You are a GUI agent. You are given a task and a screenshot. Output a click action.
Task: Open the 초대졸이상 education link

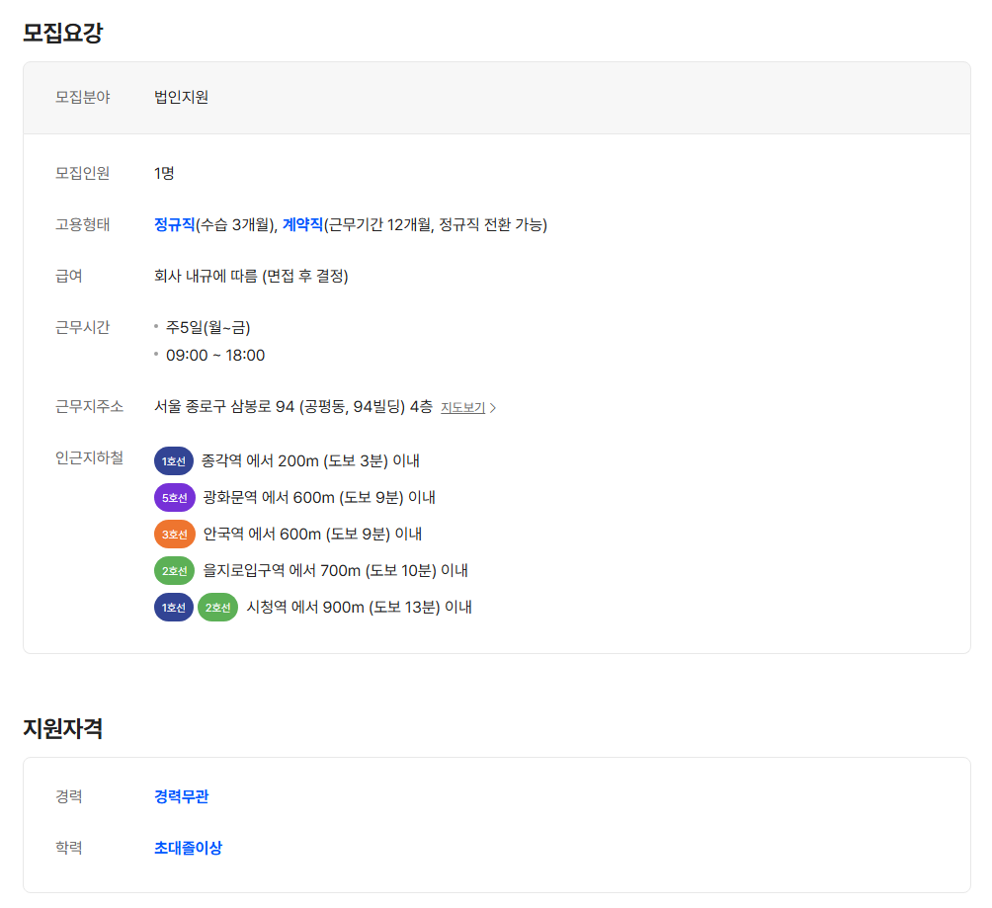pyautogui.click(x=188, y=848)
